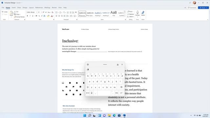Open the Copy dropdown arrow

click(20, 14)
